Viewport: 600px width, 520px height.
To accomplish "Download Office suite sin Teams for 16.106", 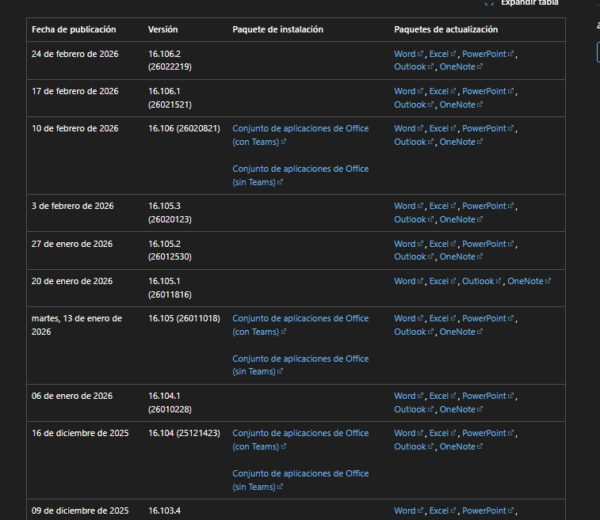I will click(300, 176).
